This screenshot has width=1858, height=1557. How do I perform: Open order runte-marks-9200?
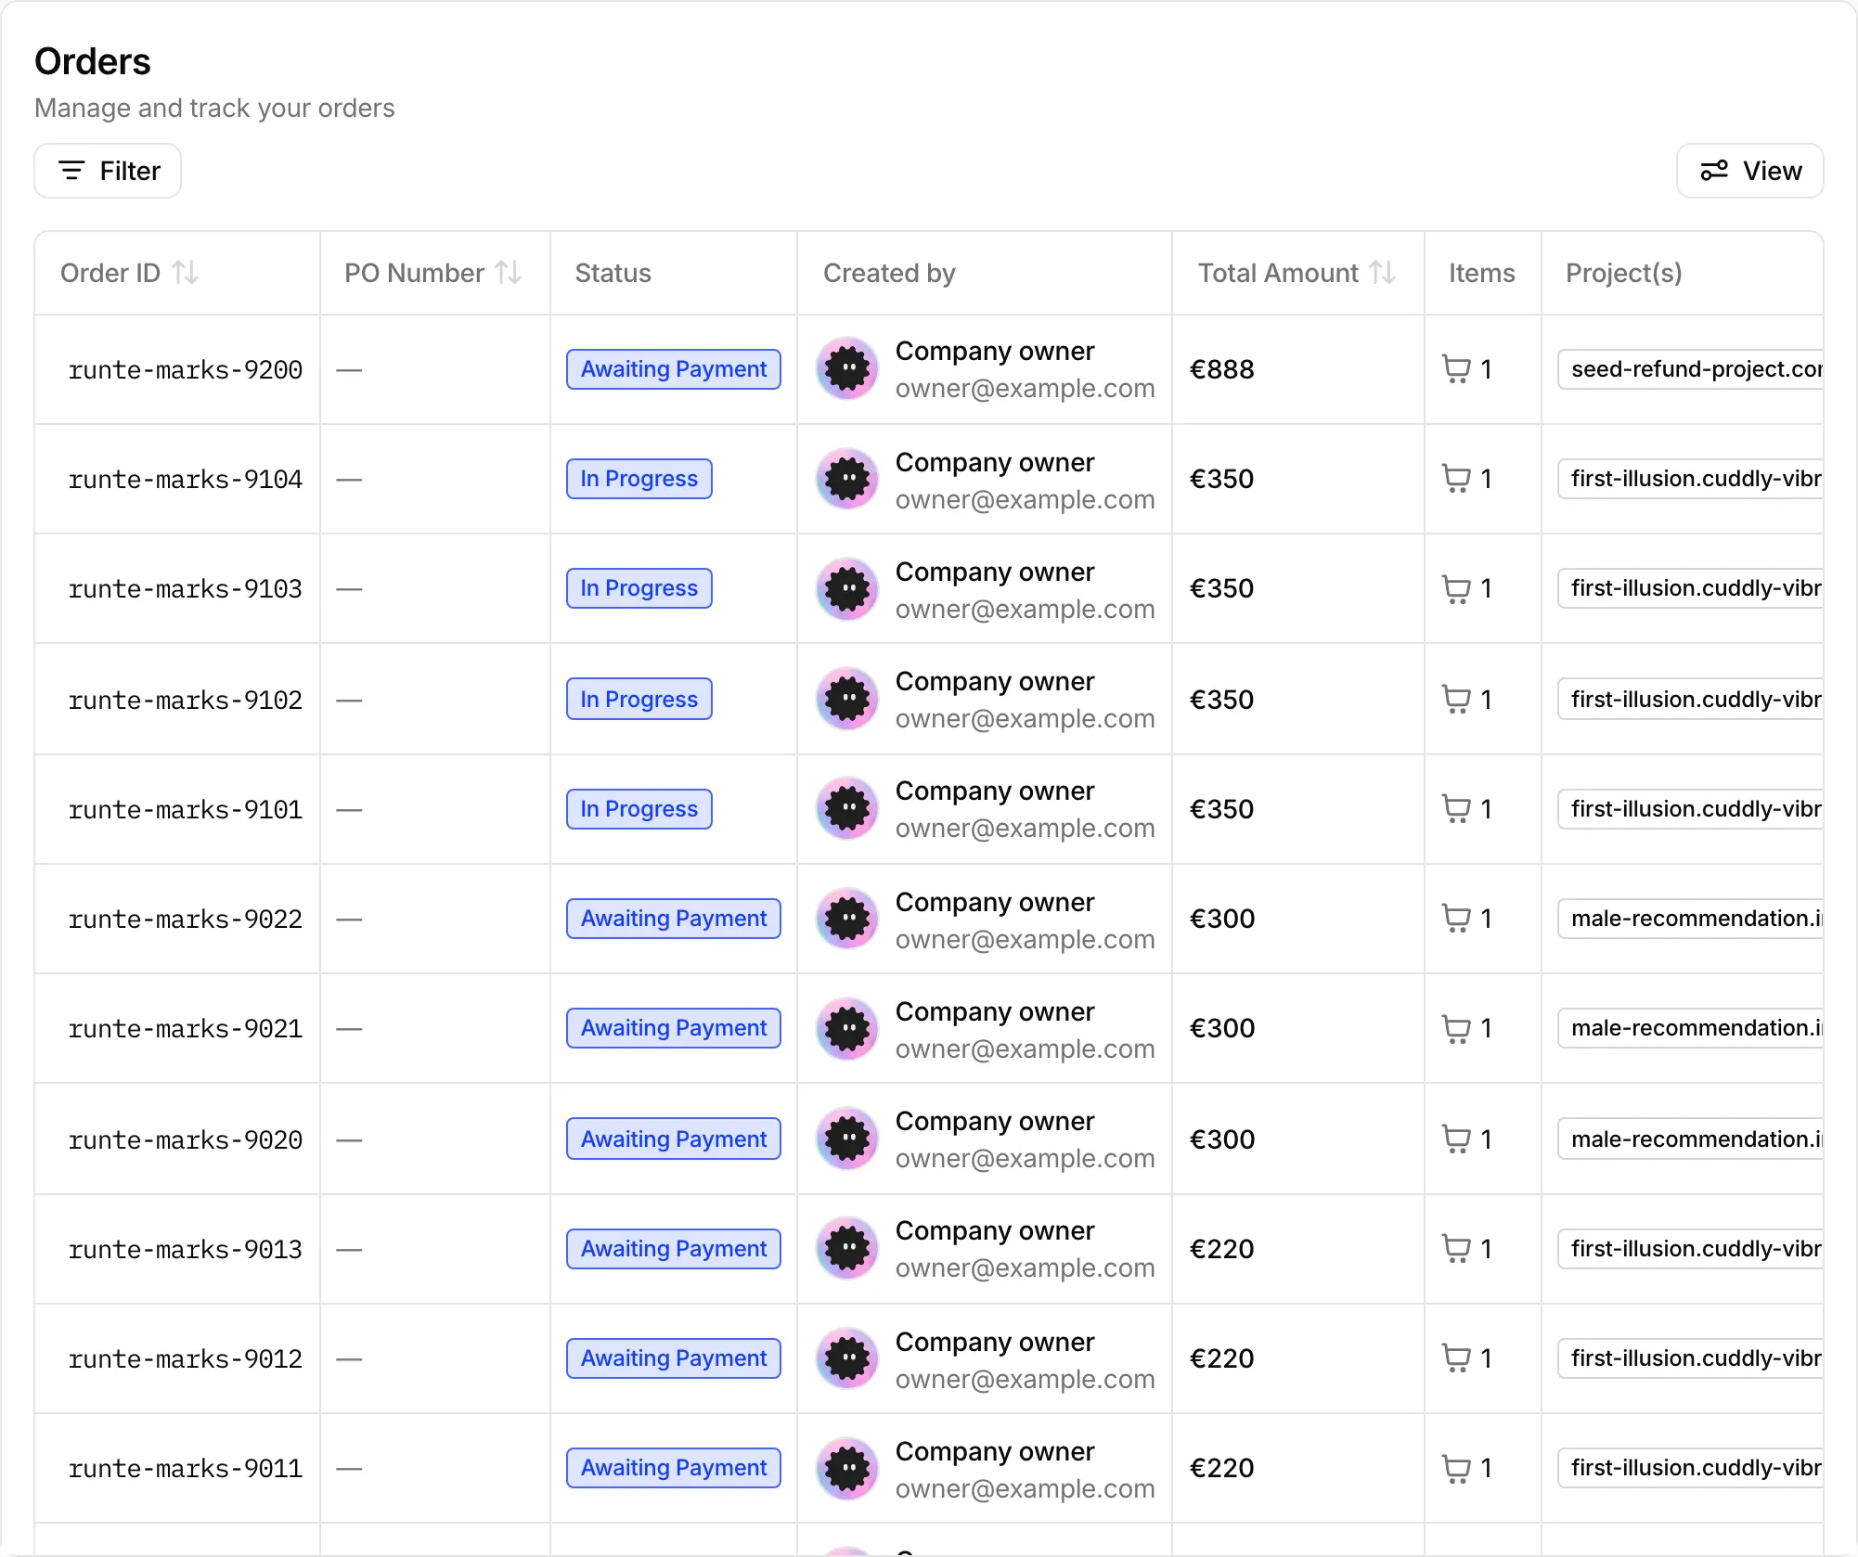click(x=186, y=370)
